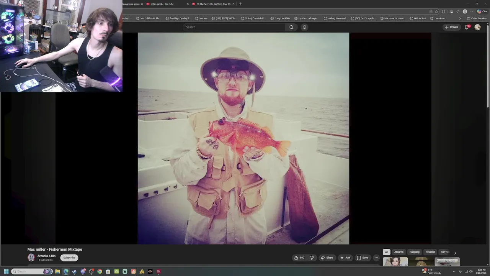Screen dimensions: 490x276
Task: Open the Men's Nike Air Max bookmark
Action: [x=149, y=18]
